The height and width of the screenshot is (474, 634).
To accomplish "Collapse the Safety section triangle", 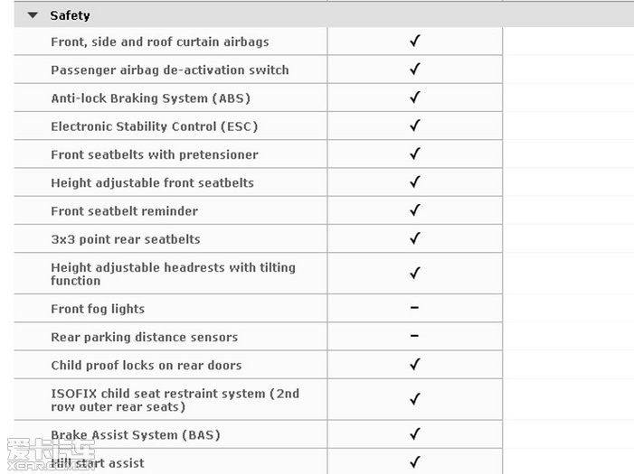I will [33, 15].
